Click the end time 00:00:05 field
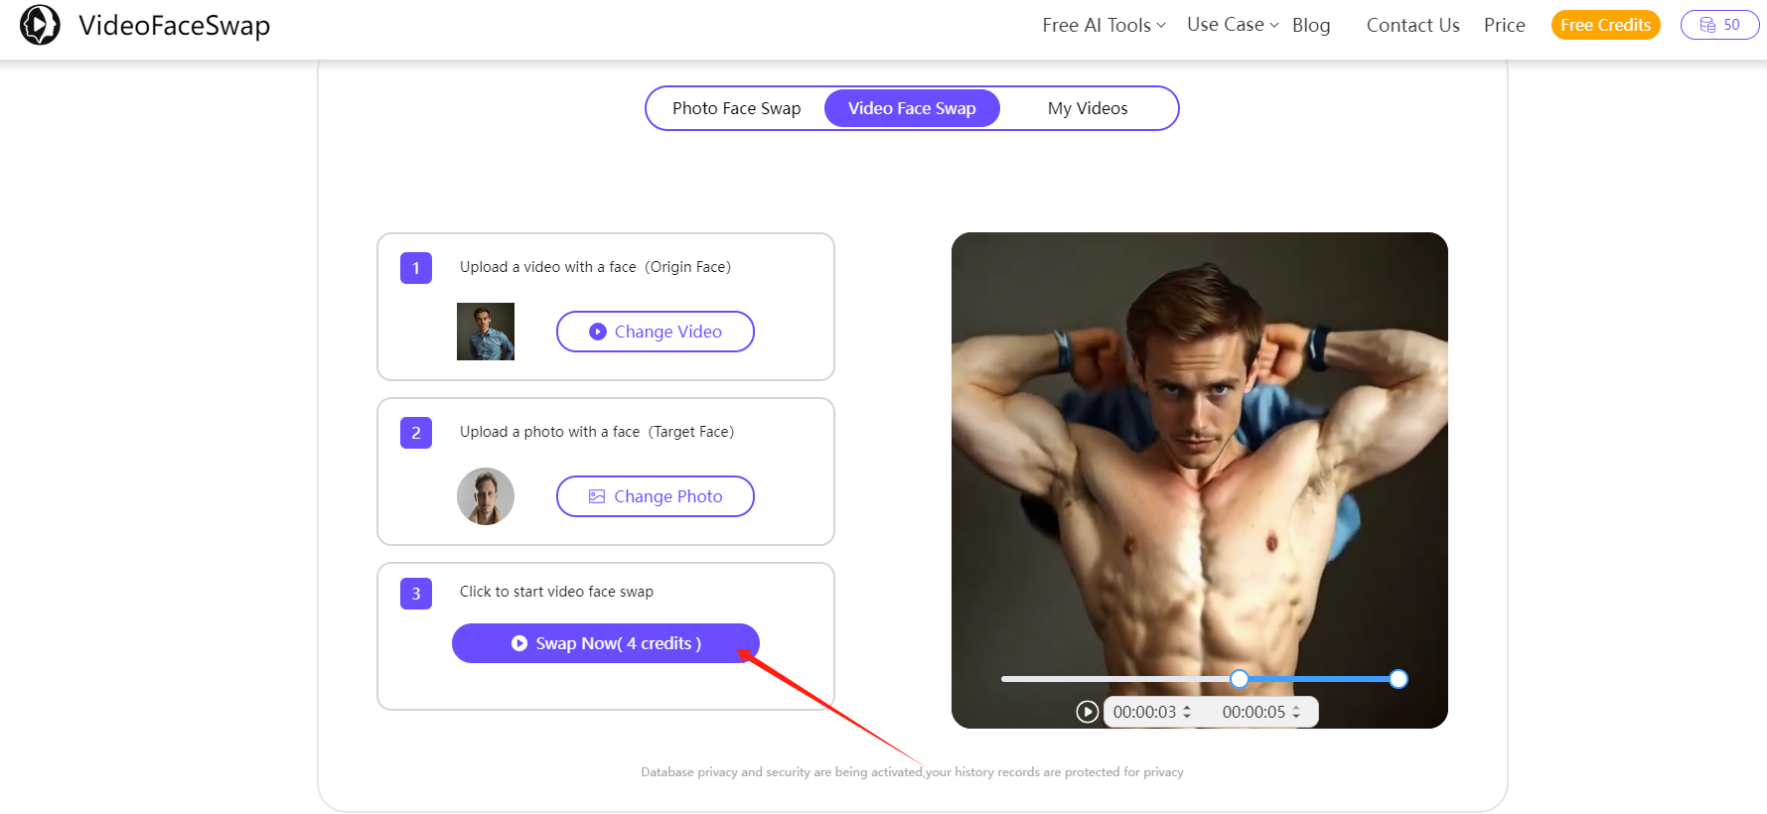The image size is (1767, 814). (x=1253, y=712)
